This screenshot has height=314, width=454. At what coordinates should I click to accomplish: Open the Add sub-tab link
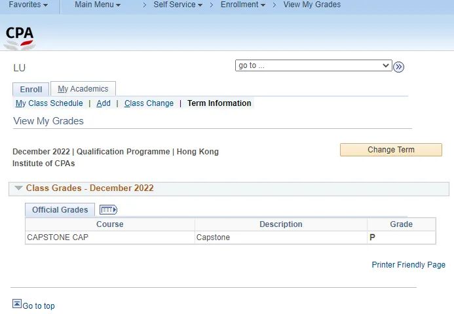[104, 103]
